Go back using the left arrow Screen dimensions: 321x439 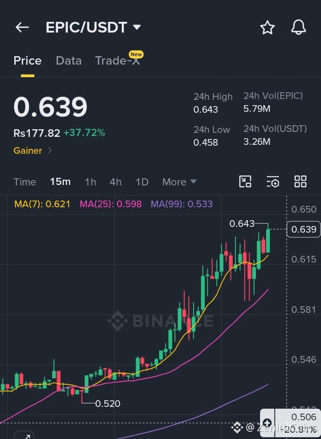point(22,28)
